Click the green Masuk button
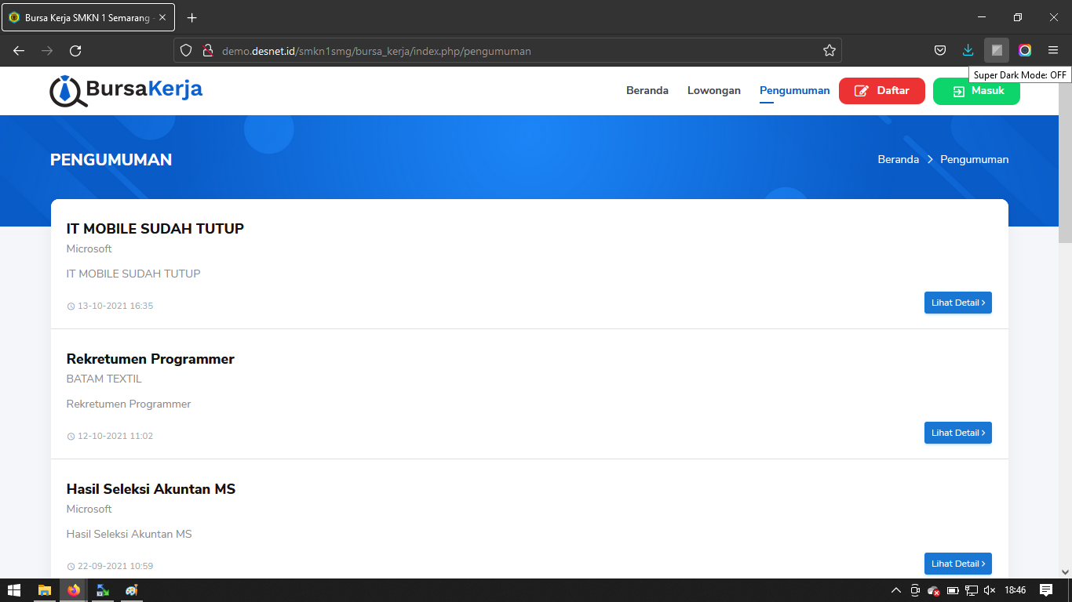The height and width of the screenshot is (602, 1072). click(x=976, y=91)
